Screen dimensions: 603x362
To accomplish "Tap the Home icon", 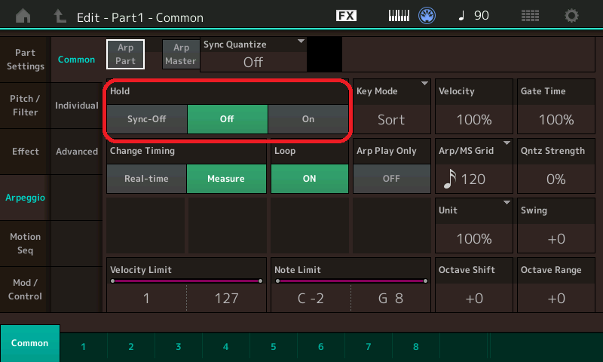I will coord(24,15).
